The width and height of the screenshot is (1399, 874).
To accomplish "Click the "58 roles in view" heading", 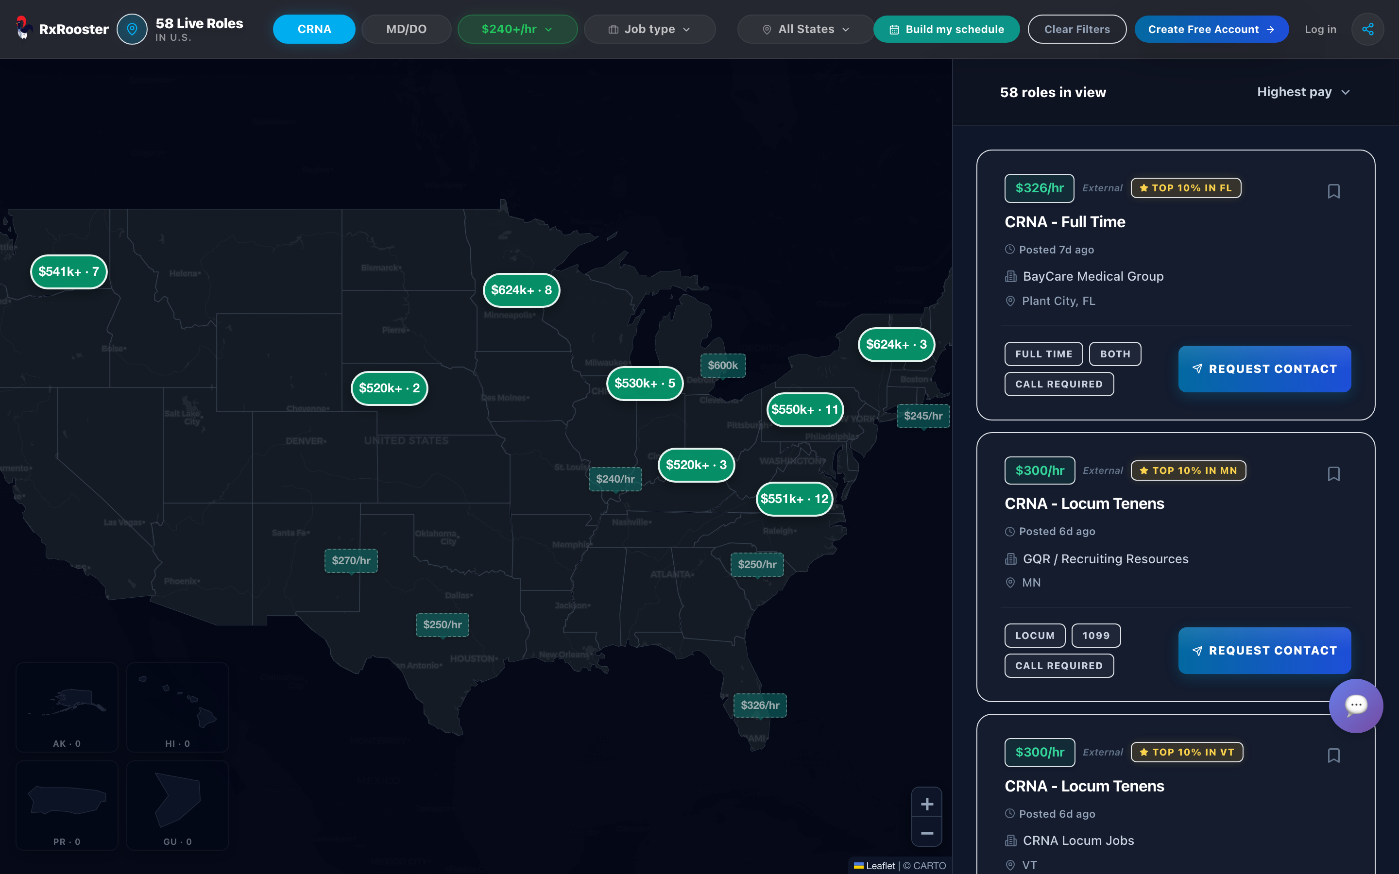I will tap(1053, 92).
